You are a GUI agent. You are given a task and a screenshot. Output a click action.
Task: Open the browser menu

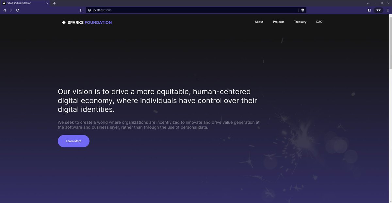coord(388,10)
